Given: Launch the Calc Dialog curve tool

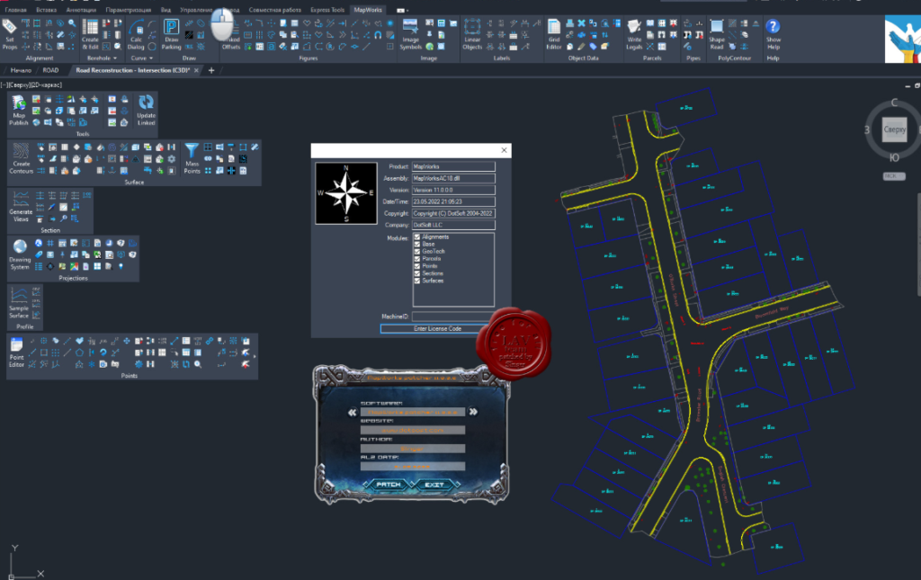Looking at the screenshot, I should [x=136, y=34].
